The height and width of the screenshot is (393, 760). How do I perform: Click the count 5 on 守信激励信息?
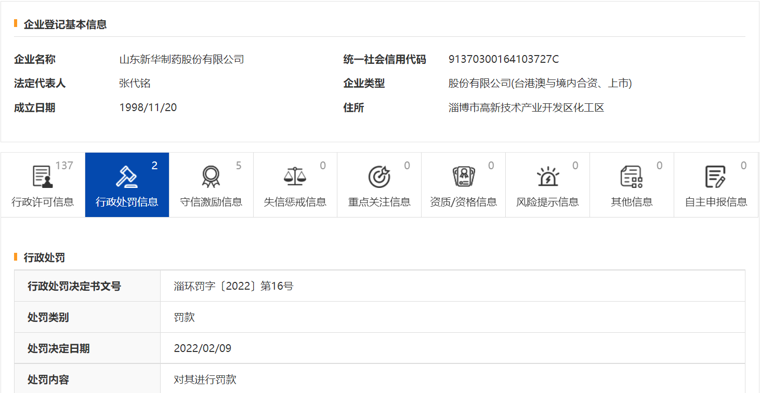tap(239, 166)
